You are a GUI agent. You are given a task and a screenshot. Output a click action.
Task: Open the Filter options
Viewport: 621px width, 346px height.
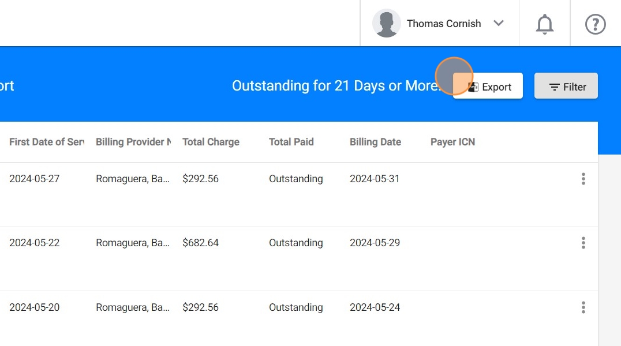coord(566,86)
